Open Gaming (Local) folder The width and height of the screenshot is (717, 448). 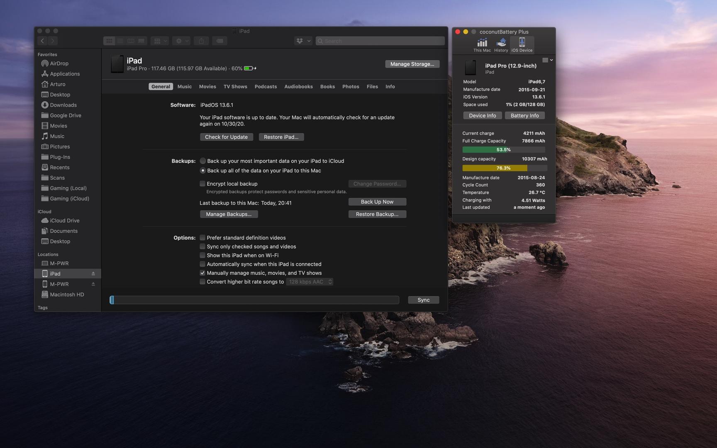coord(68,188)
